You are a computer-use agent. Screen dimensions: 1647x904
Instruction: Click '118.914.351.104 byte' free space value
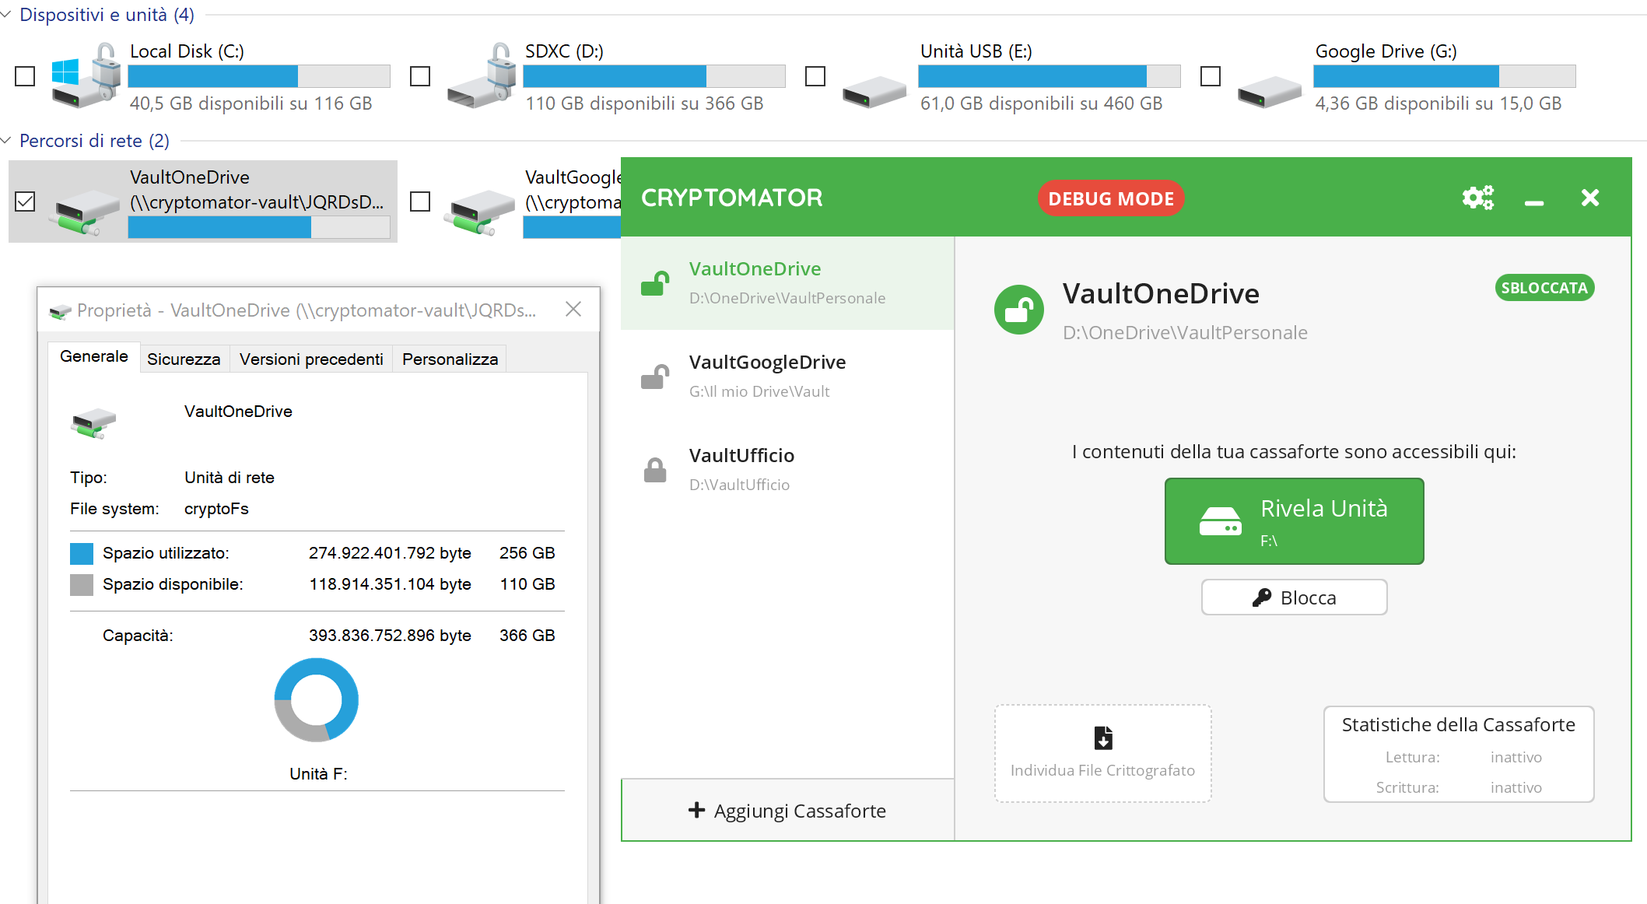(390, 584)
